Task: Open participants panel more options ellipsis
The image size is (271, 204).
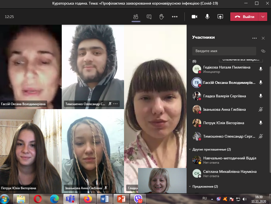Action: coord(254,38)
